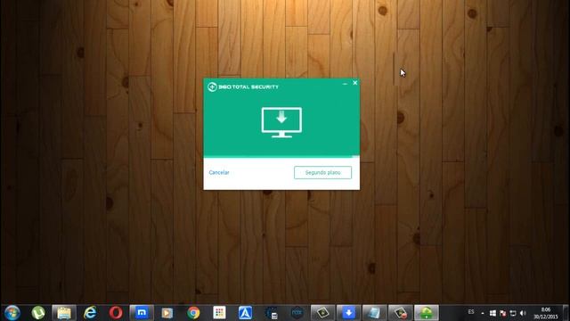
Task: Open the media player taskbar icon
Action: [167, 313]
